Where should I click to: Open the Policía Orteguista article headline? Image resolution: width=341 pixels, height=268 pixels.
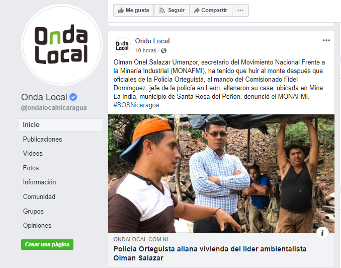pyautogui.click(x=210, y=253)
